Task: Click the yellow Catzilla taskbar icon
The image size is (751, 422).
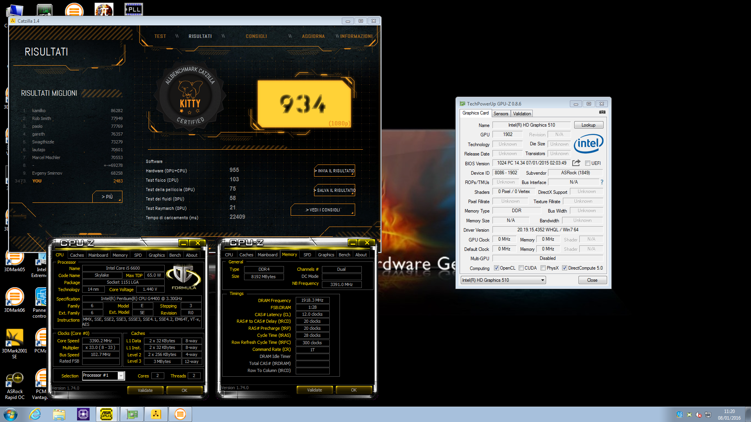Action: 156,414
